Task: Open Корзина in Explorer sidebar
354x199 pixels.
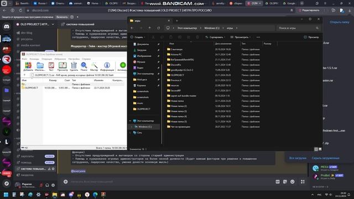Action: 142,86
